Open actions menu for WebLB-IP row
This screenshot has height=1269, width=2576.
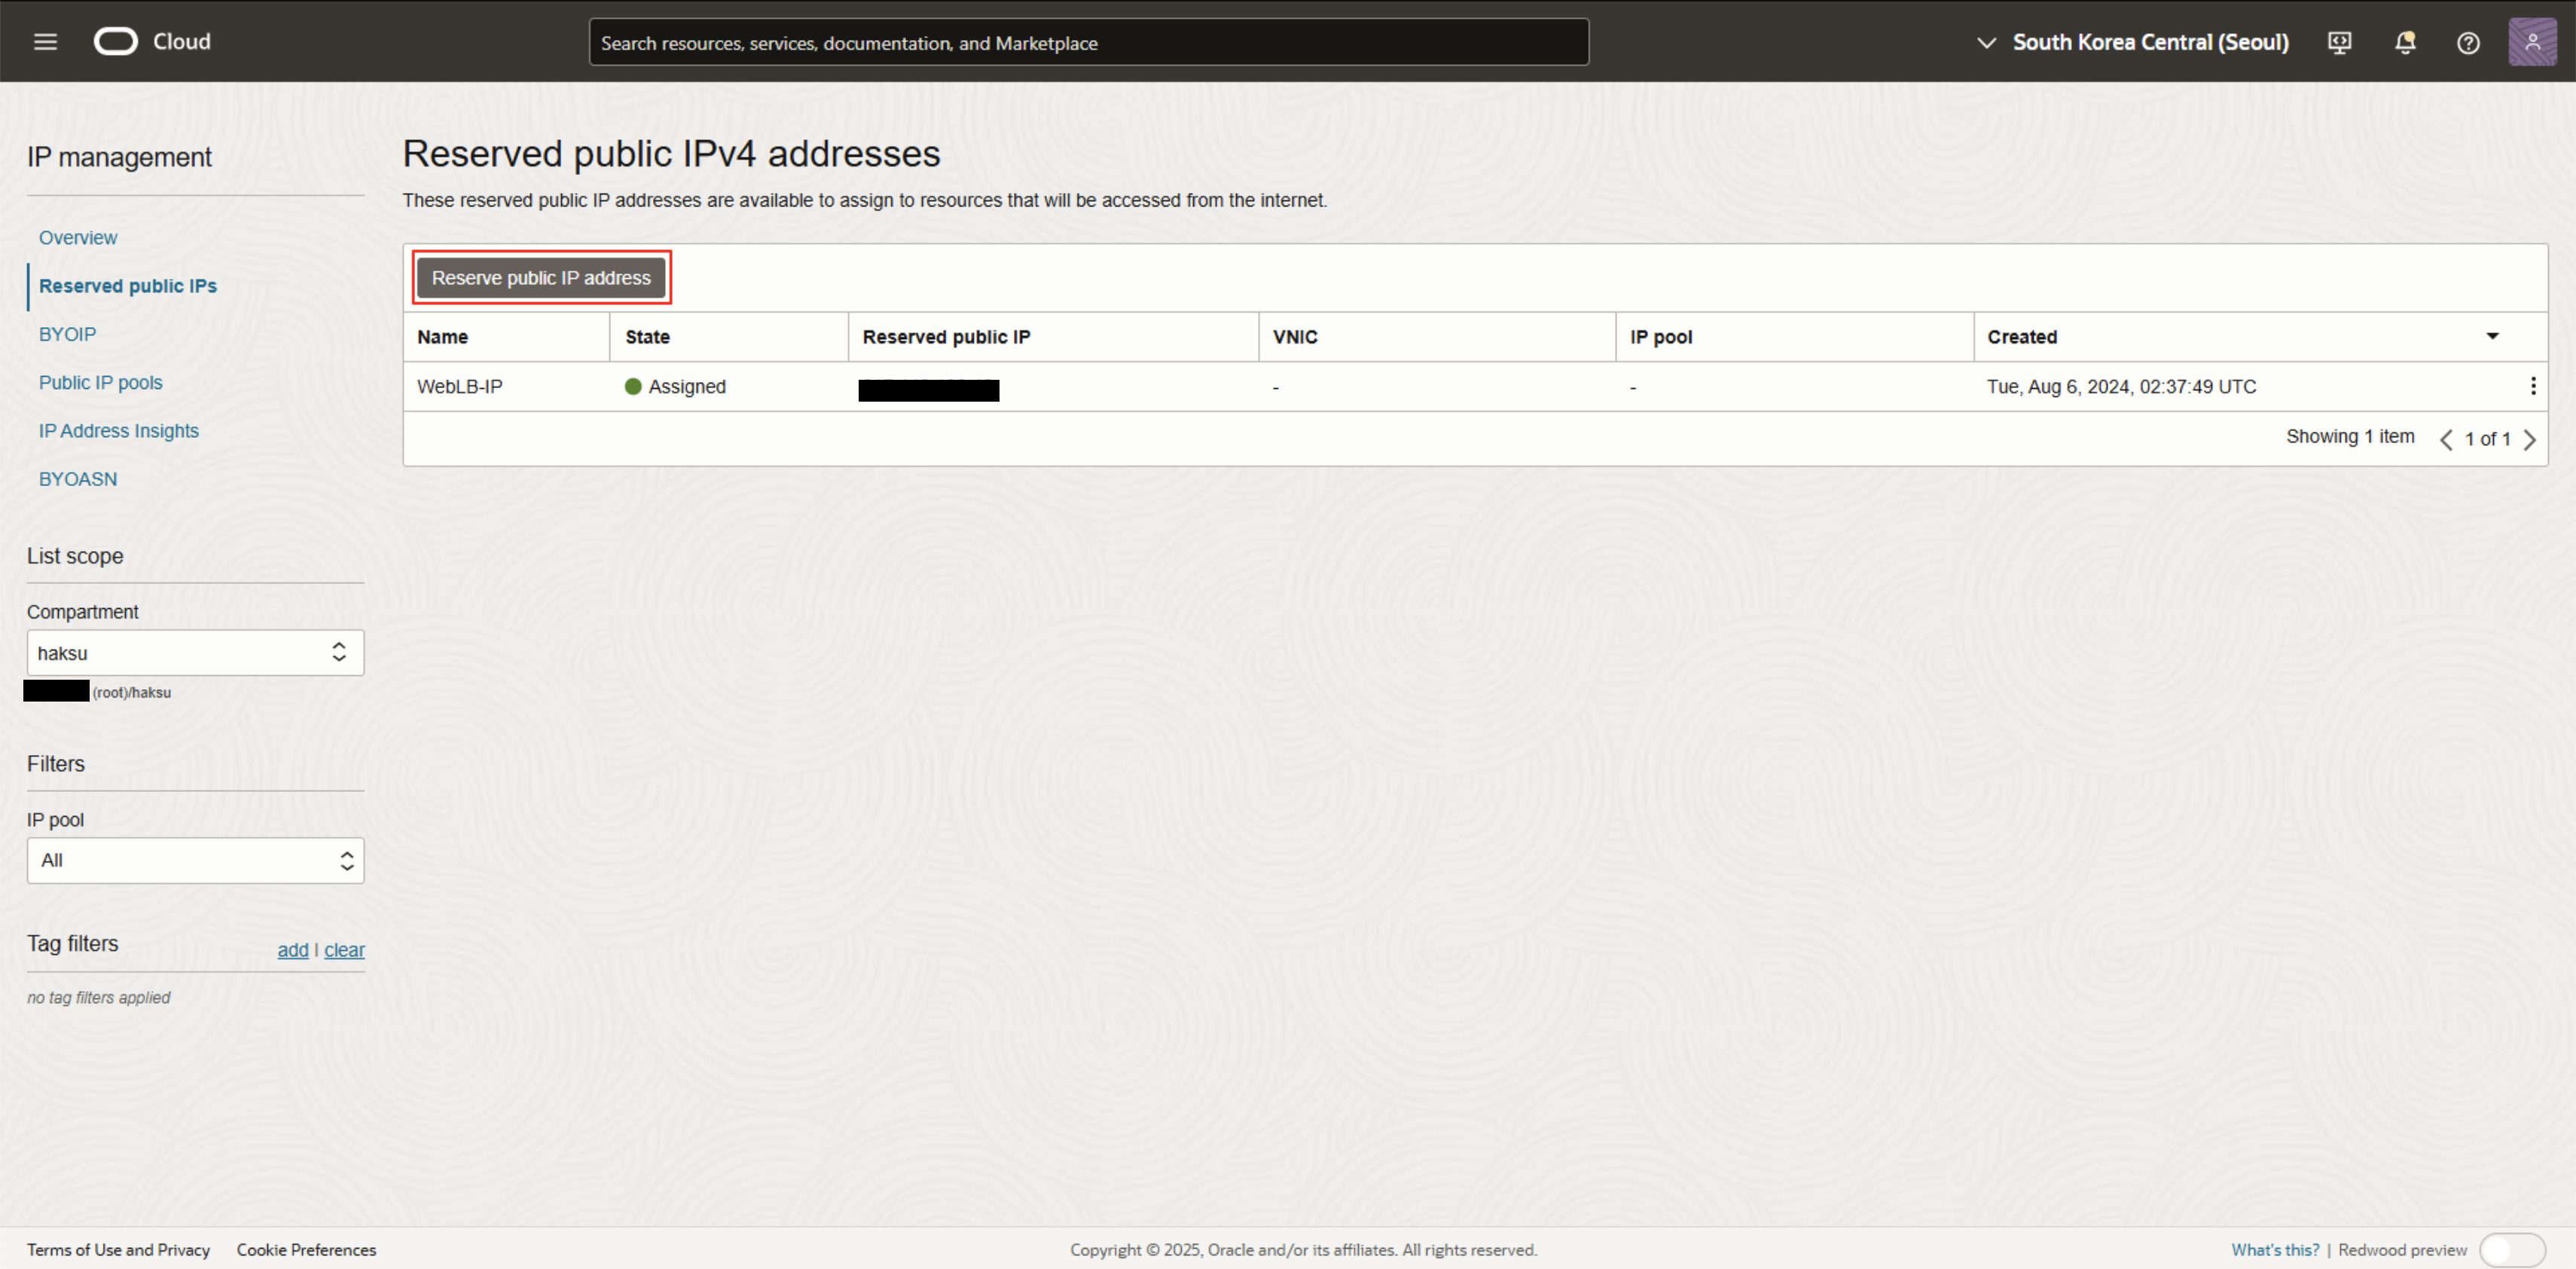tap(2532, 387)
